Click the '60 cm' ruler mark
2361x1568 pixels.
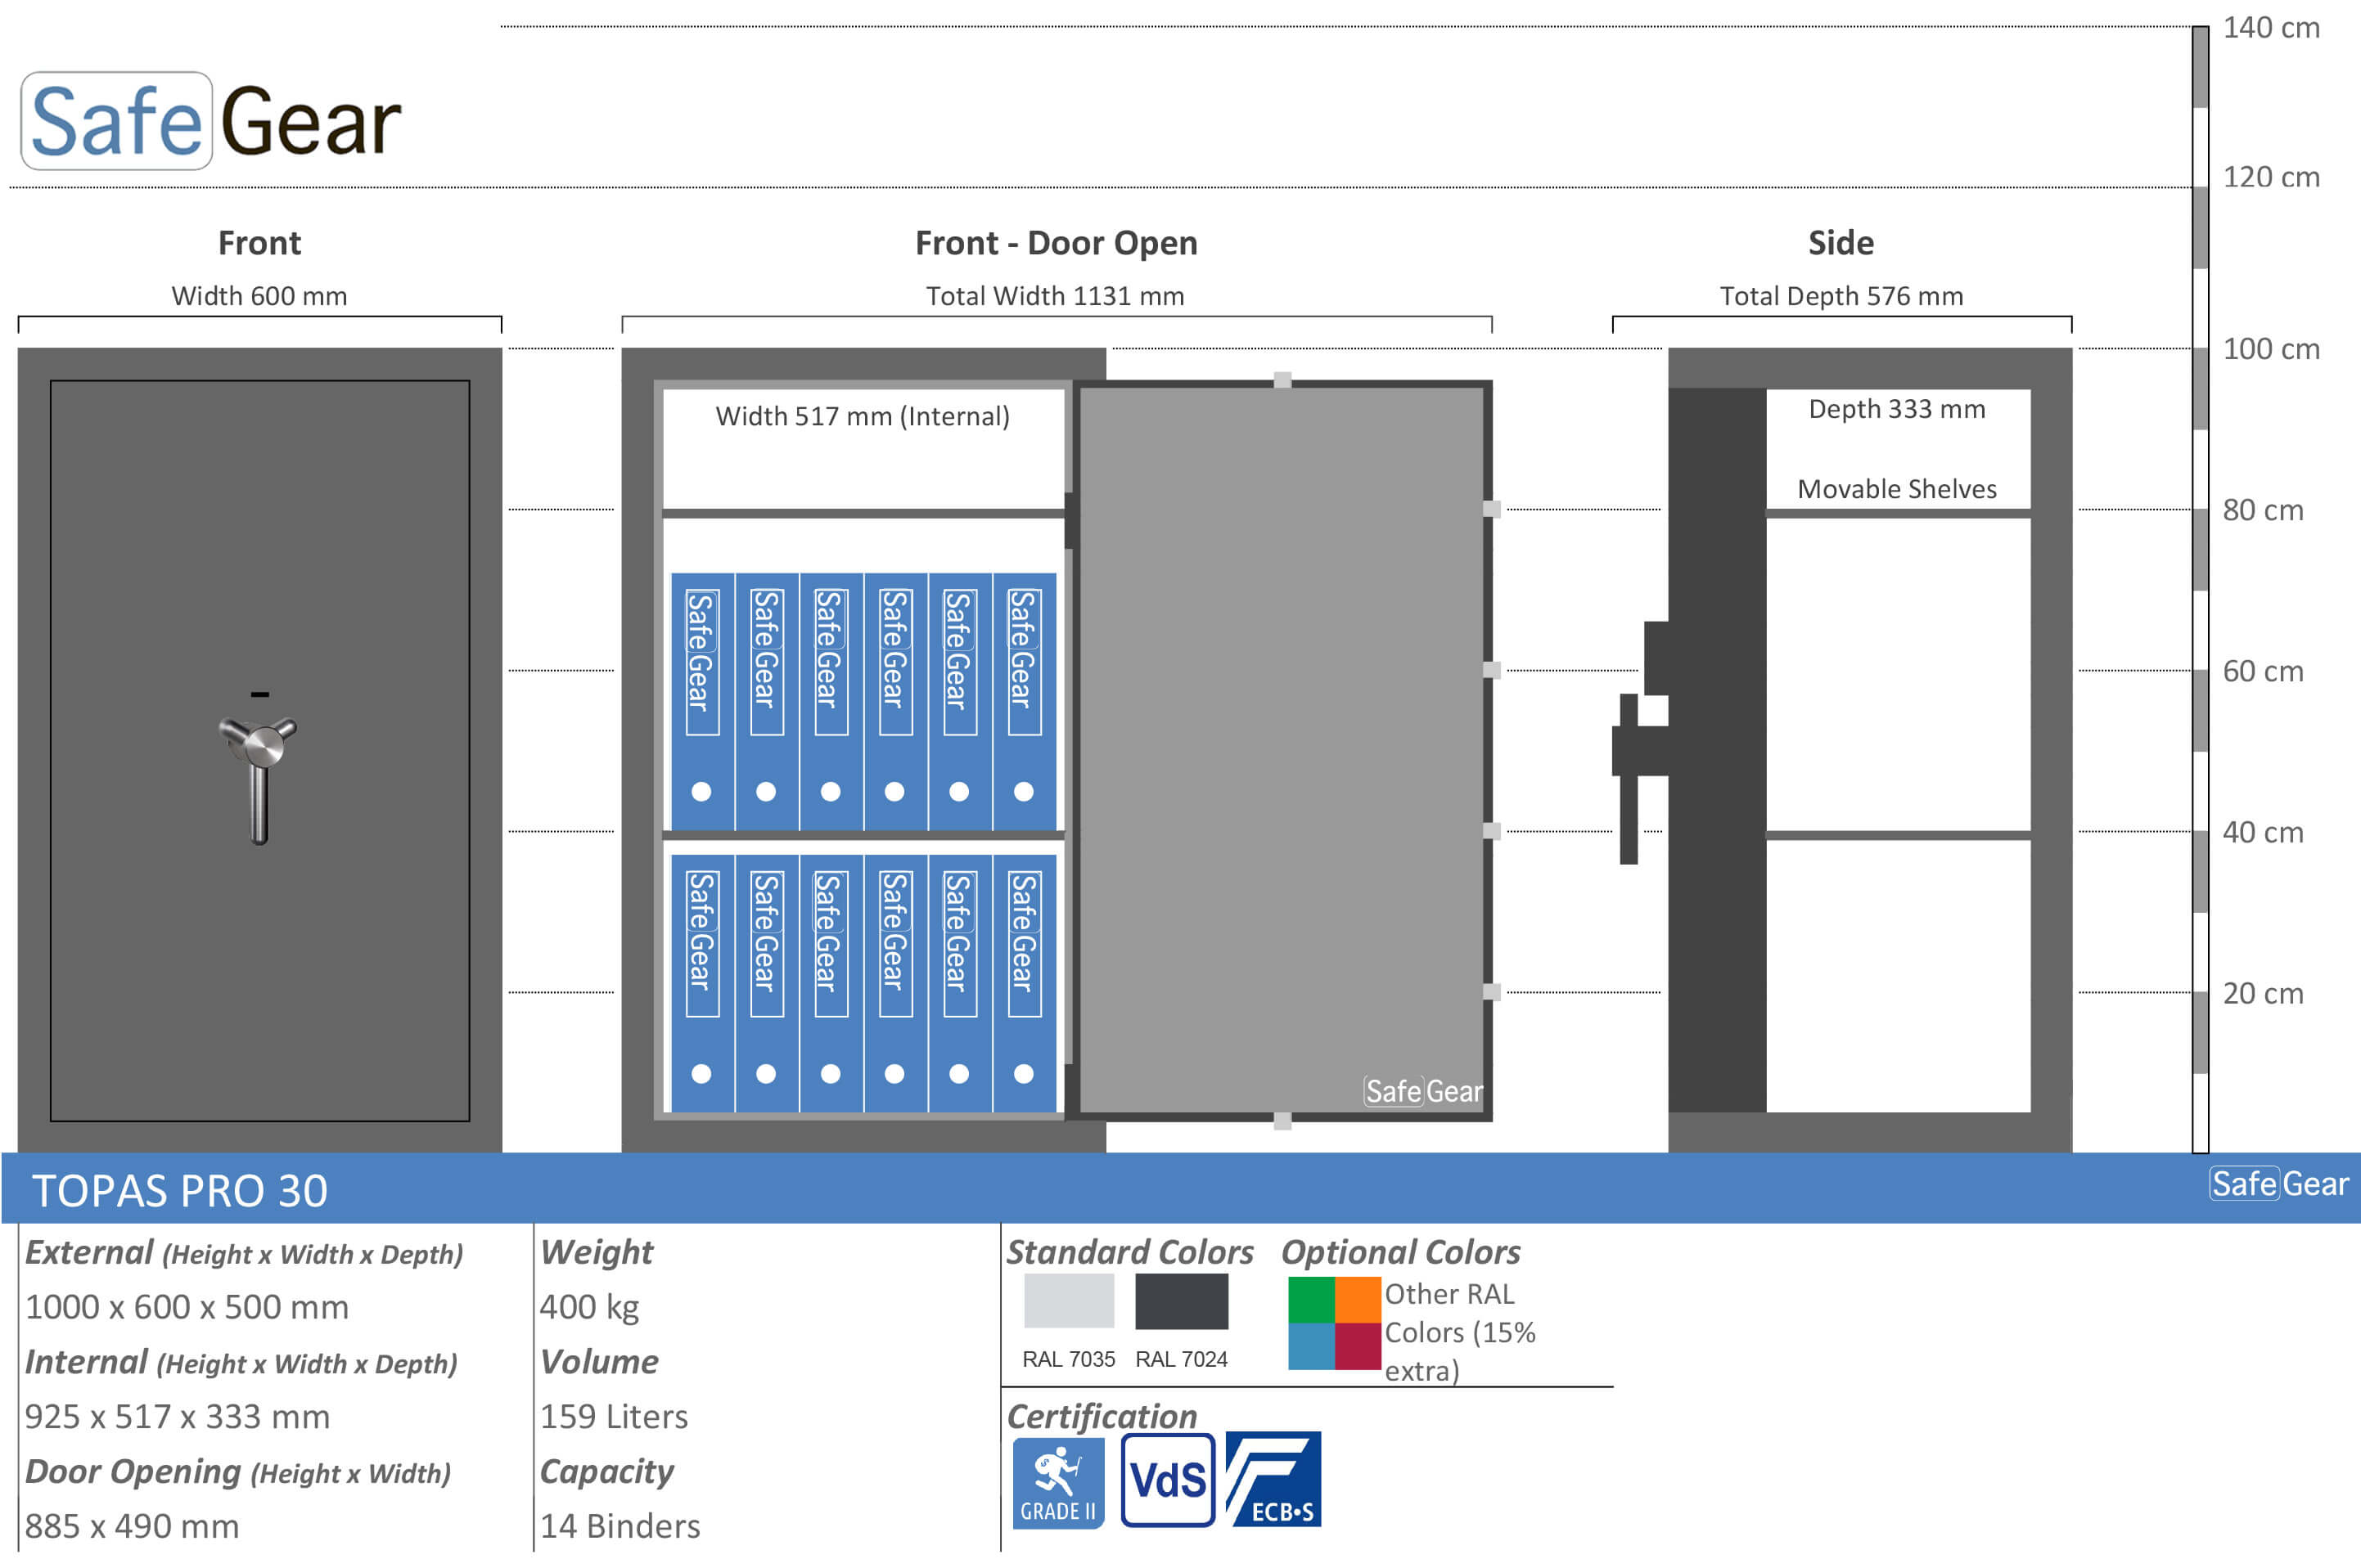[2263, 671]
